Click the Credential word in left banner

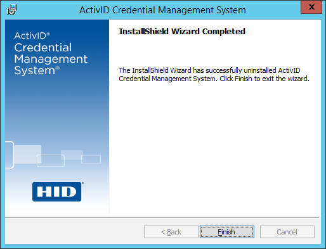(x=43, y=48)
